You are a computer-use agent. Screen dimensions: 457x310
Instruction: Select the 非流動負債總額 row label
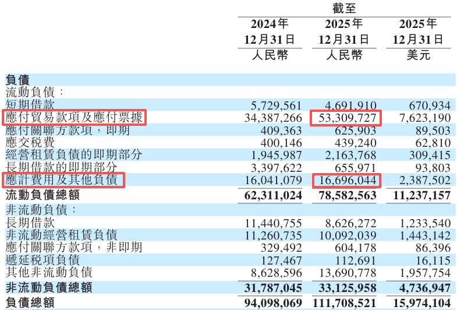click(48, 288)
